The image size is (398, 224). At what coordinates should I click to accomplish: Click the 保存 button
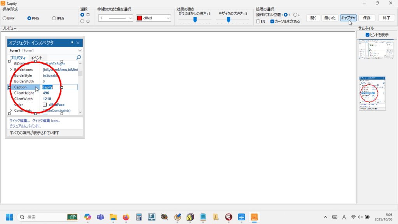point(367,18)
